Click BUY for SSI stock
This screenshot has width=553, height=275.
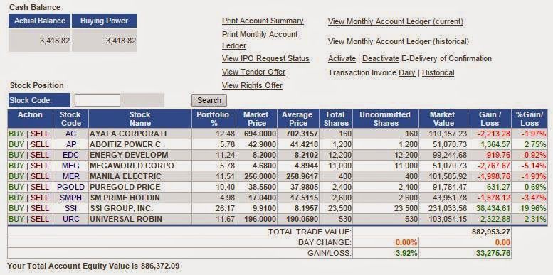pyautogui.click(x=16, y=208)
